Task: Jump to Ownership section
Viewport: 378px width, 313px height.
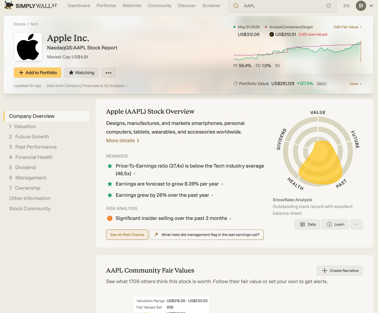Action: click(25, 188)
